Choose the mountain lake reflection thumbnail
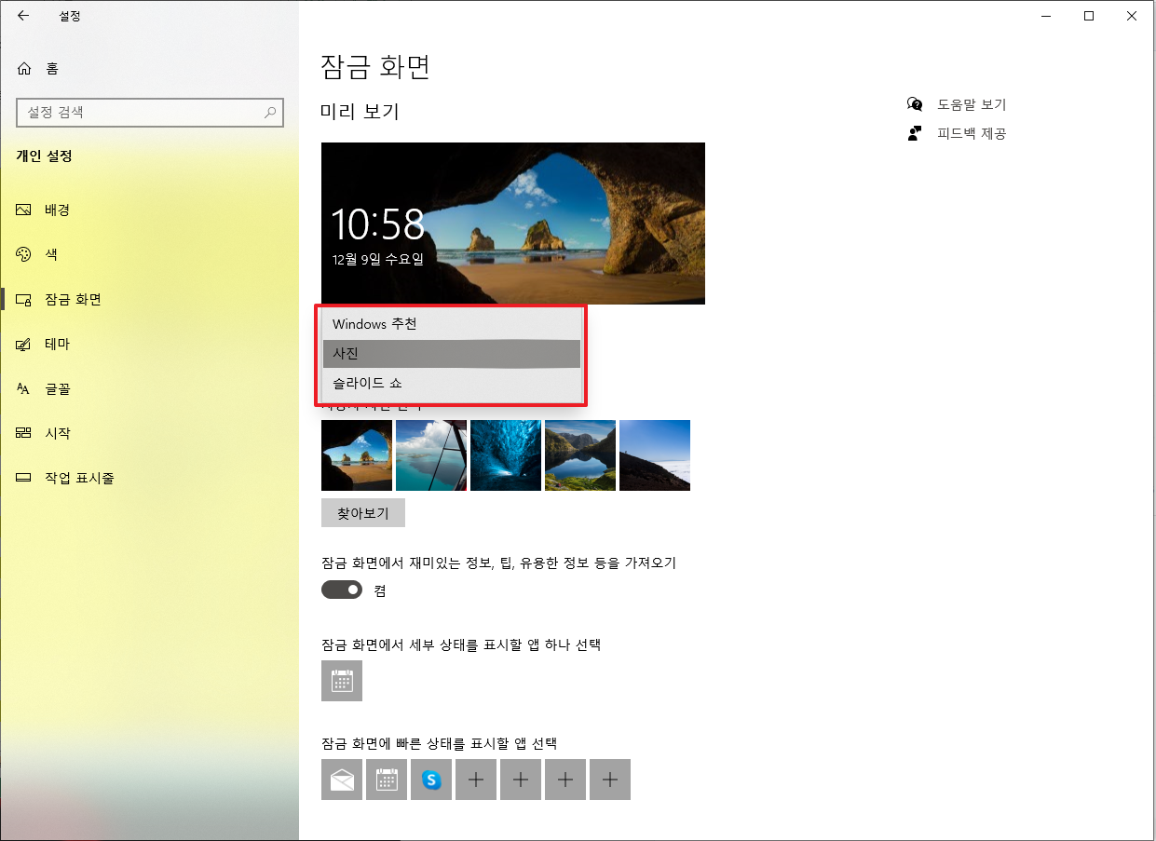 tap(580, 454)
